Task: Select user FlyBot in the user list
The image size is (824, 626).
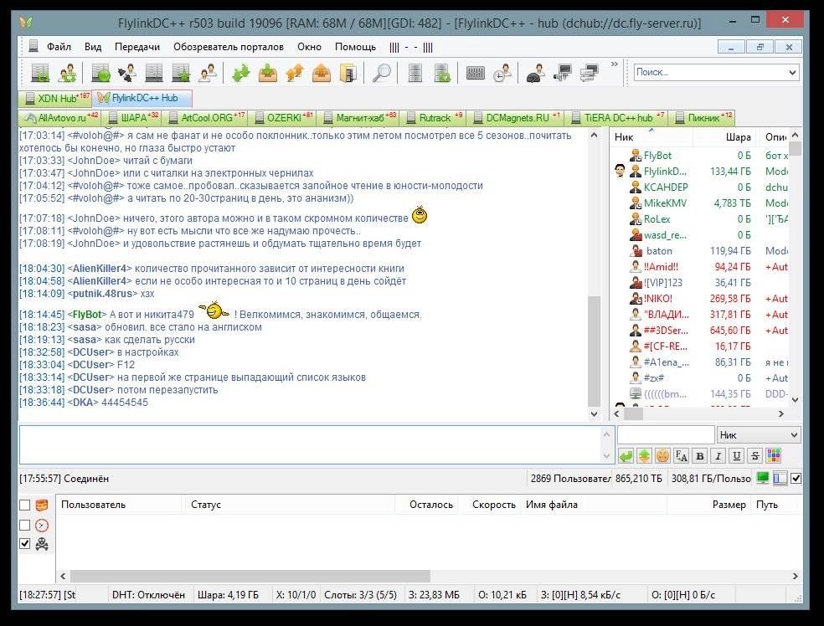Action: [657, 156]
